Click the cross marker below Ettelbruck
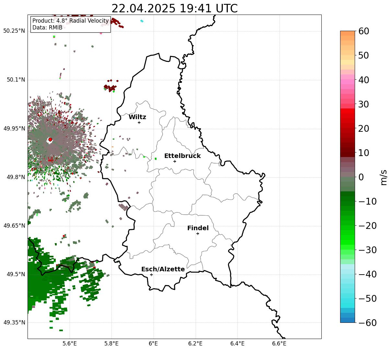This screenshot has height=350, width=391. [175, 161]
